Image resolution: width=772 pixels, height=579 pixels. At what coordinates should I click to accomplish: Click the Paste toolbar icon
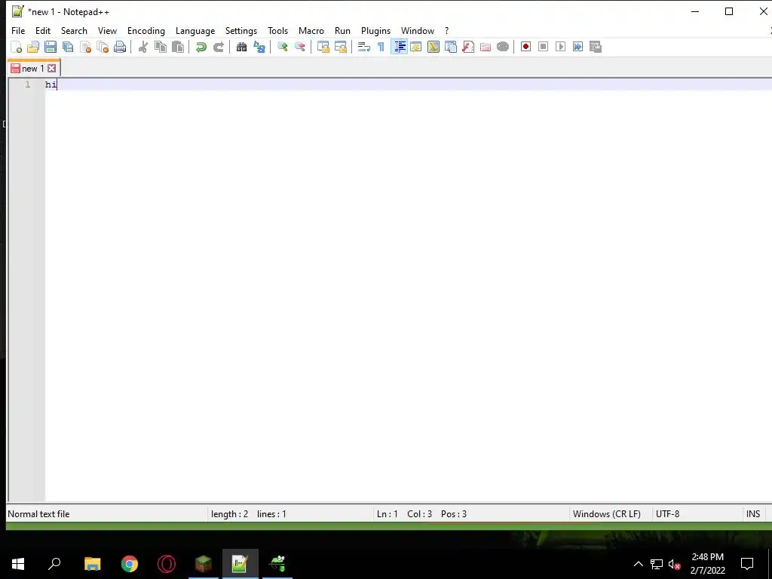tap(178, 47)
